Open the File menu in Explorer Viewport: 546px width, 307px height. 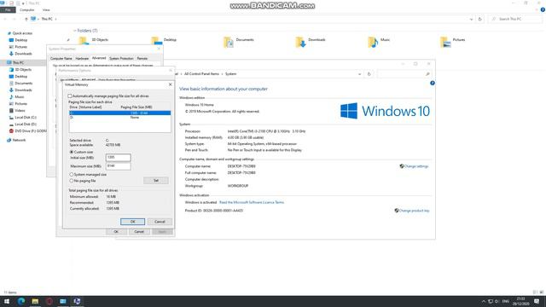coord(8,9)
